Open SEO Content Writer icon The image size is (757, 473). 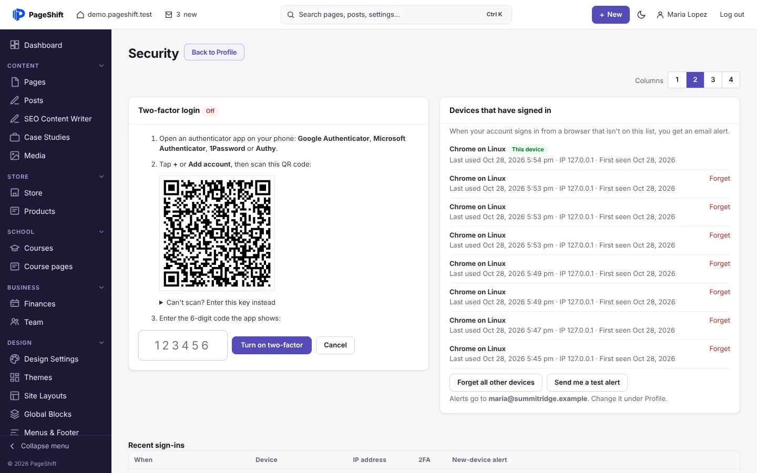[x=15, y=119]
